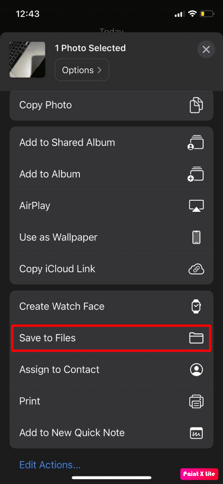
Task: Tap the Print printer icon
Action: coord(196,401)
